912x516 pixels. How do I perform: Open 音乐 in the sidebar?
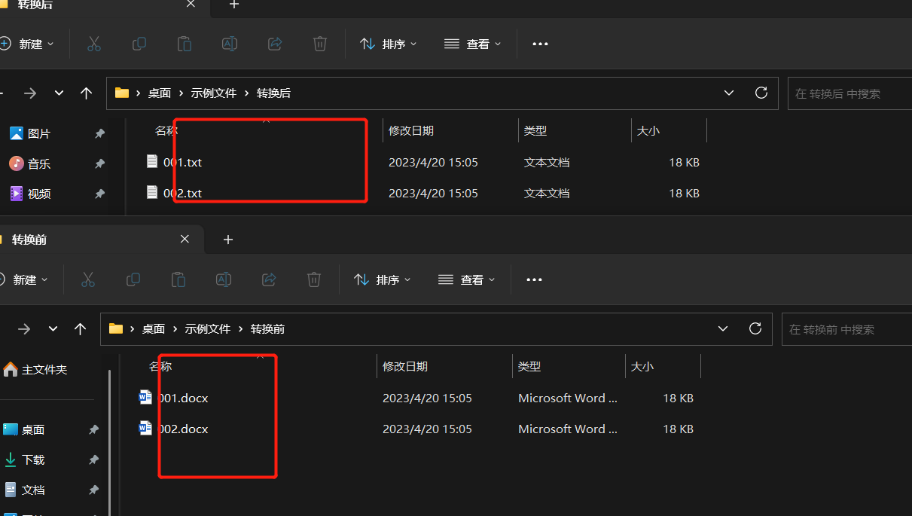pos(38,163)
